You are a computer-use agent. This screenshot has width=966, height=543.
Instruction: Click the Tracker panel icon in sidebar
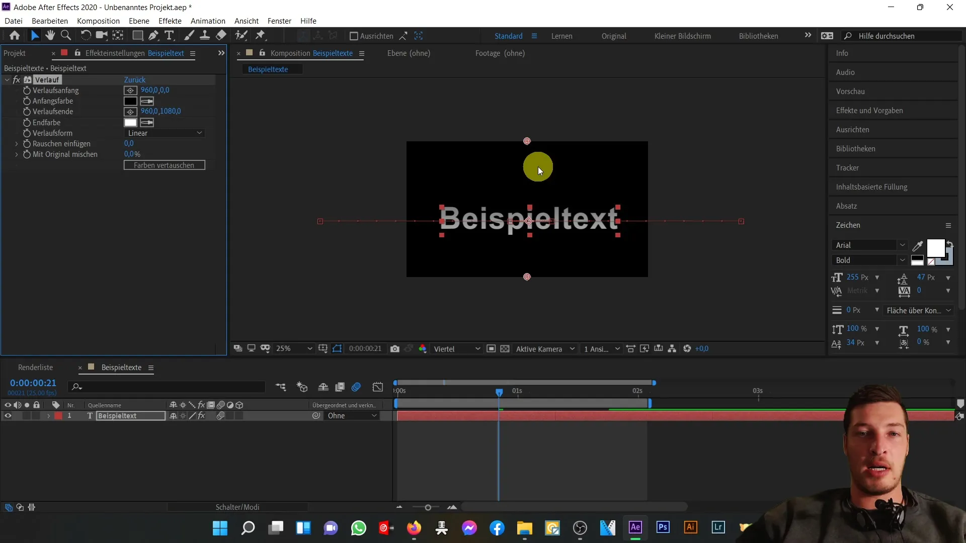click(x=848, y=167)
